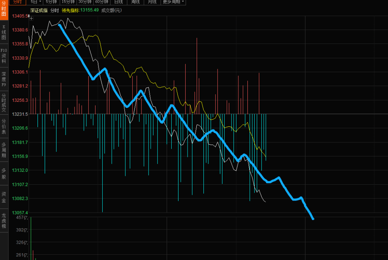Open 龙虎榜 in the sidebar
Image resolution: width=388 pixels, height=260 pixels.
[4, 221]
